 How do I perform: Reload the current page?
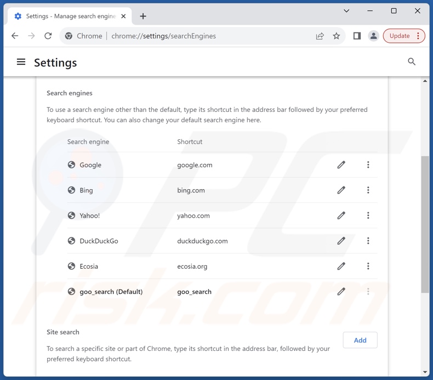click(x=48, y=36)
